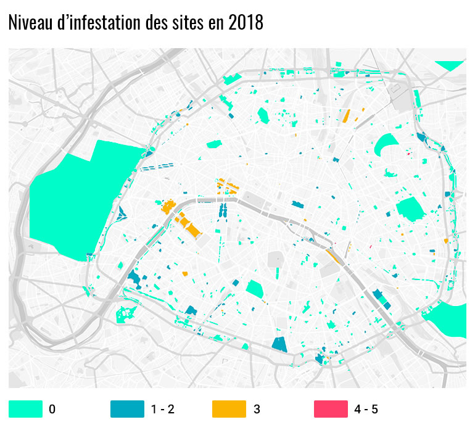Click the turquoise triangle in top-right corner
Viewport: 475px width, 430px height.
tap(450, 66)
